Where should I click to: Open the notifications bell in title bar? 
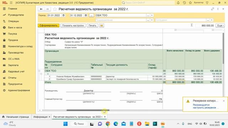[178, 2]
